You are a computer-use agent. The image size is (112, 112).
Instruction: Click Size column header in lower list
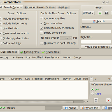click(x=28, y=79)
